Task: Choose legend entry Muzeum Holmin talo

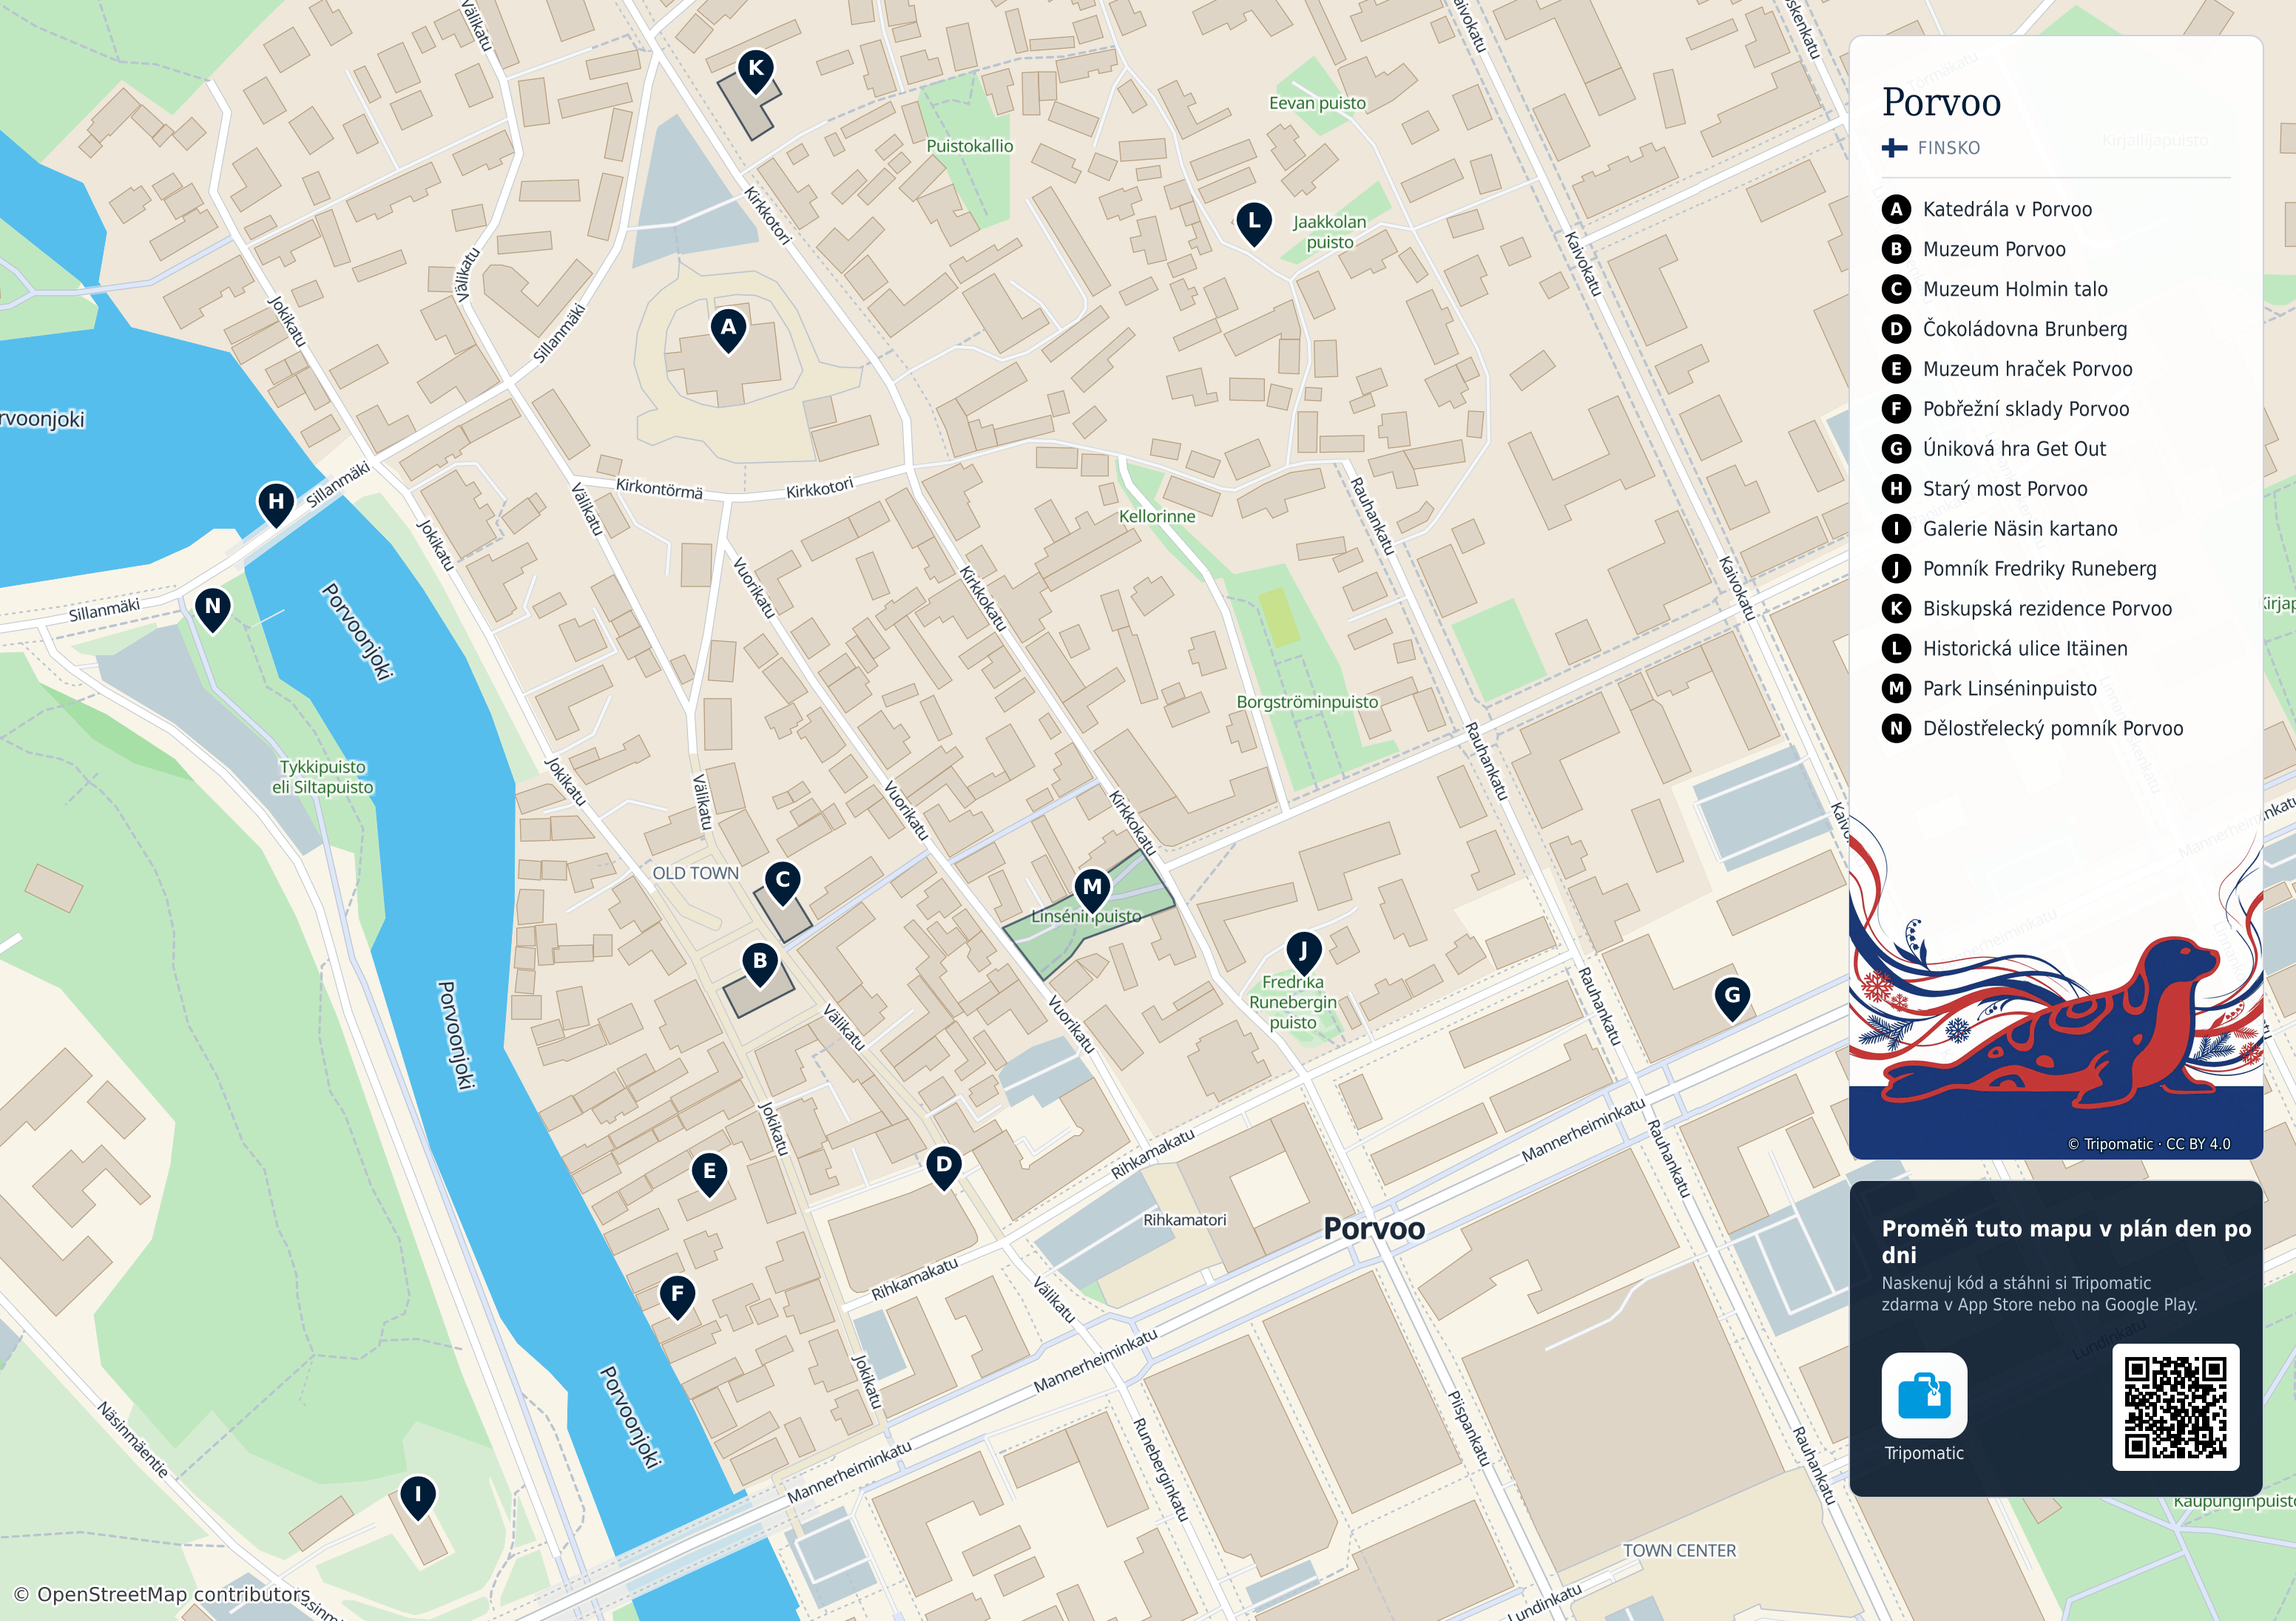Action: tap(1994, 289)
